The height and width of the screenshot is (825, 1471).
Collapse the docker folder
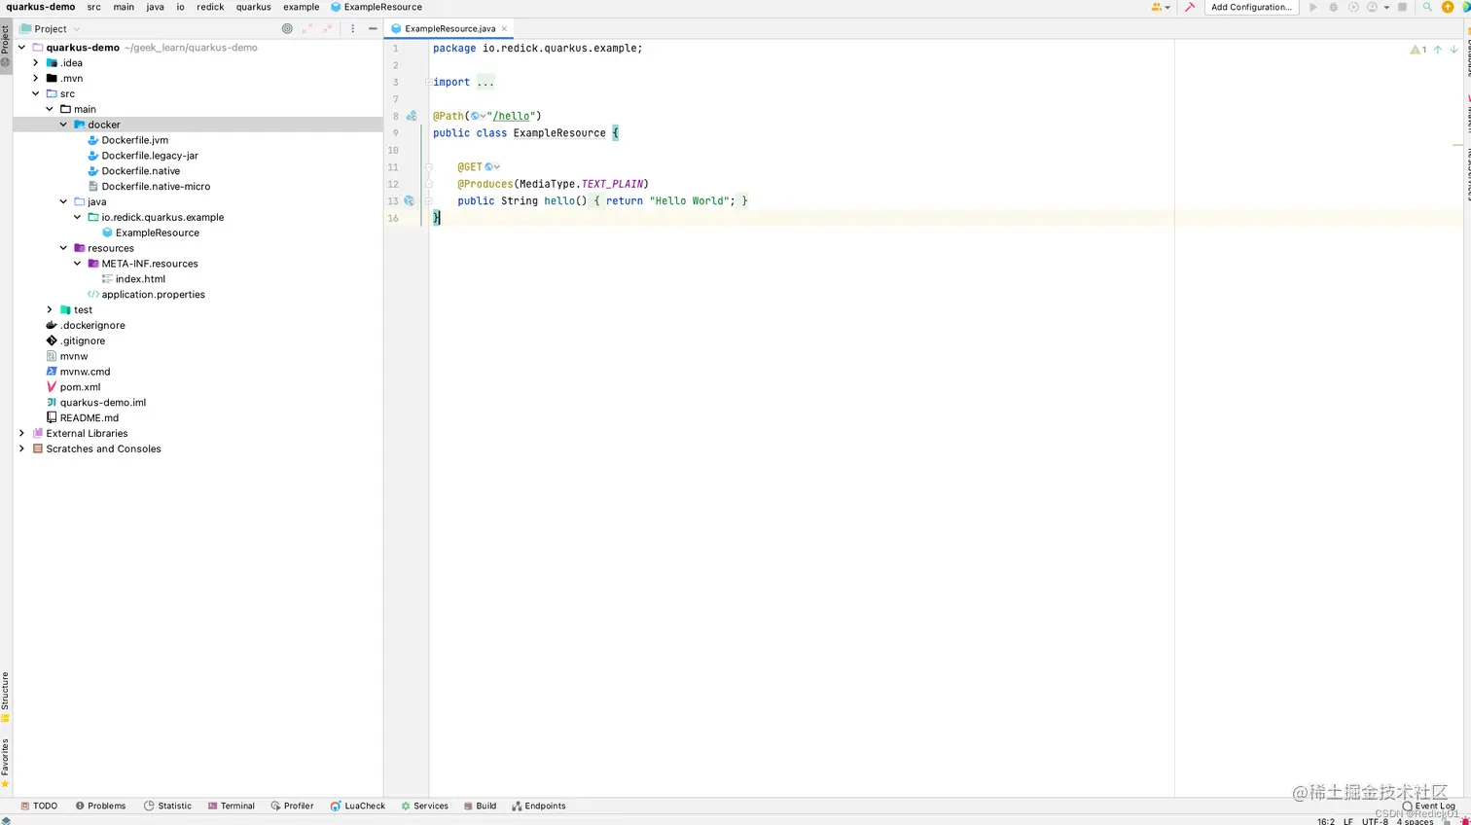click(x=64, y=125)
